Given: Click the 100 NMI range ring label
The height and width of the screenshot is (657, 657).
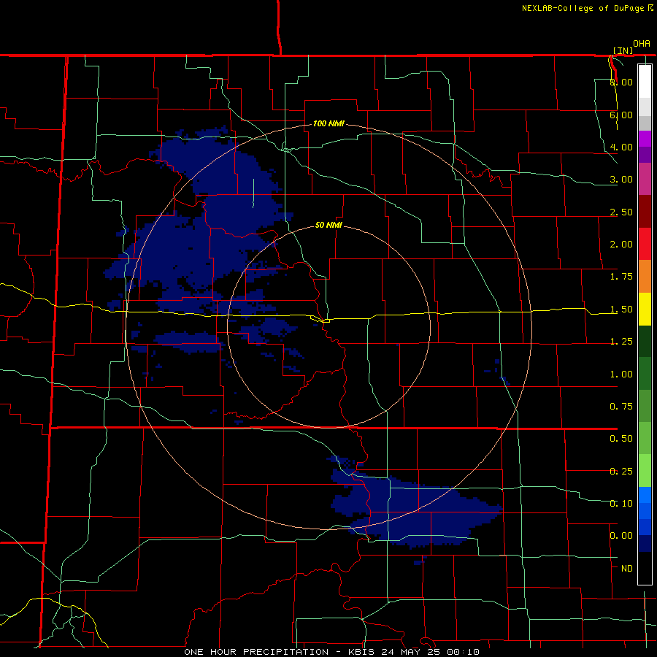Looking at the screenshot, I should [x=328, y=123].
